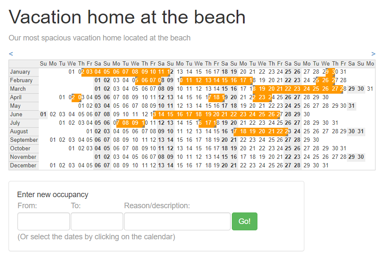This screenshot has width=387, height=261.
Task: Select October 31 on the calendar
Action: pos(343,148)
